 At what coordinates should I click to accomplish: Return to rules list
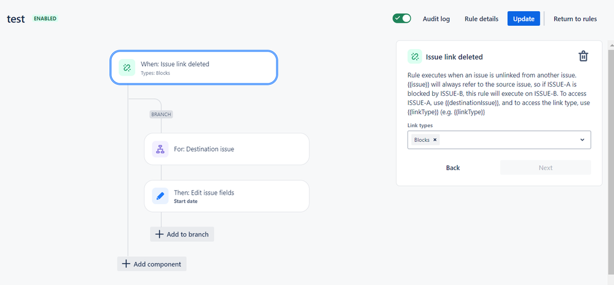pyautogui.click(x=575, y=19)
